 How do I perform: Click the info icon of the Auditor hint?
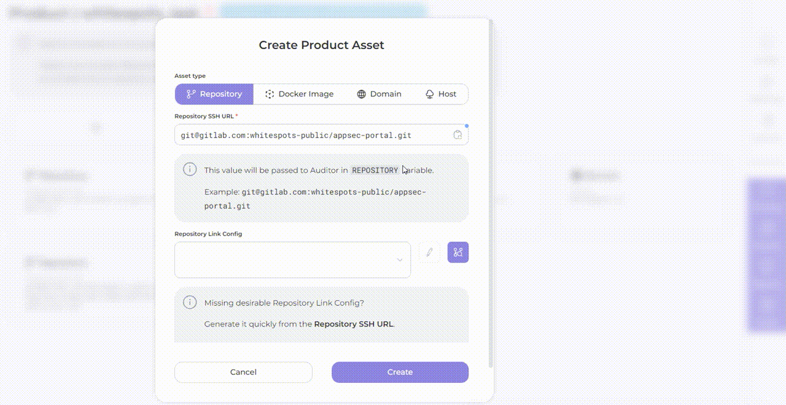(x=190, y=169)
